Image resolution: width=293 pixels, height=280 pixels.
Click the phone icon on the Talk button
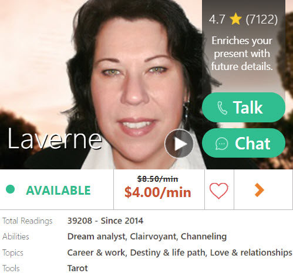(x=222, y=108)
